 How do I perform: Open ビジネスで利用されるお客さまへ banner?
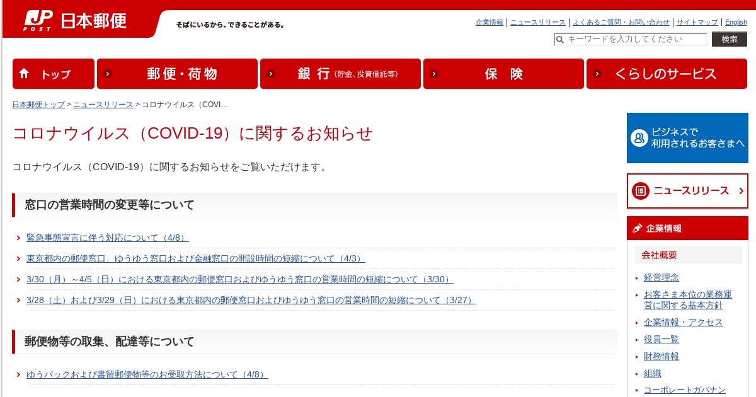pyautogui.click(x=687, y=138)
